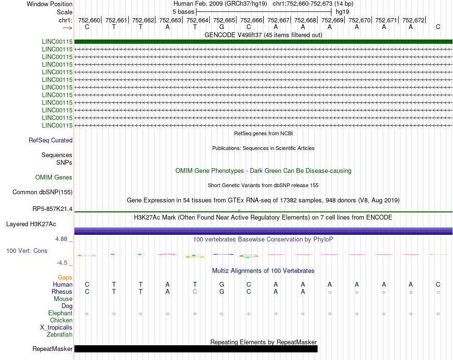
Task: Click the chr1:752,660-752,673 (14 bp) range text
Action: (313, 4)
